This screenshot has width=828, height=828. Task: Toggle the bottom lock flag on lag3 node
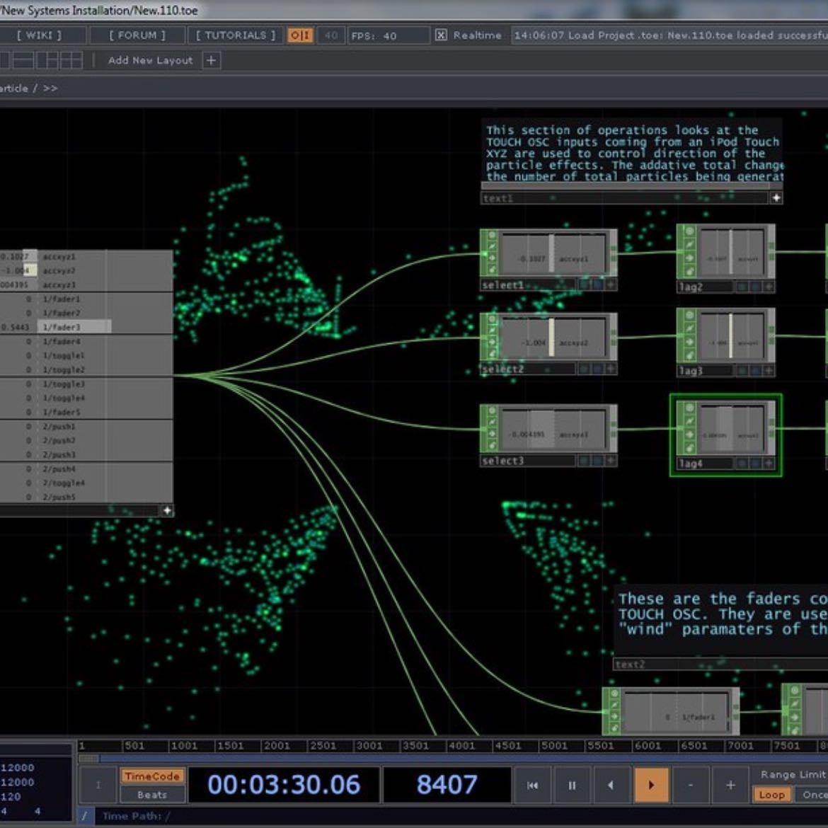click(689, 355)
